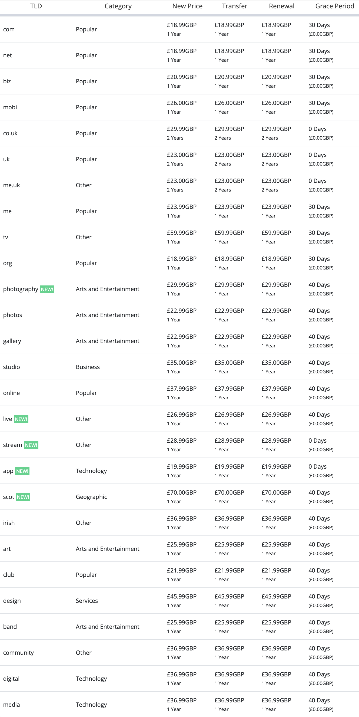This screenshot has width=359, height=717.
Task: Click the Services category for design
Action: [x=87, y=601]
